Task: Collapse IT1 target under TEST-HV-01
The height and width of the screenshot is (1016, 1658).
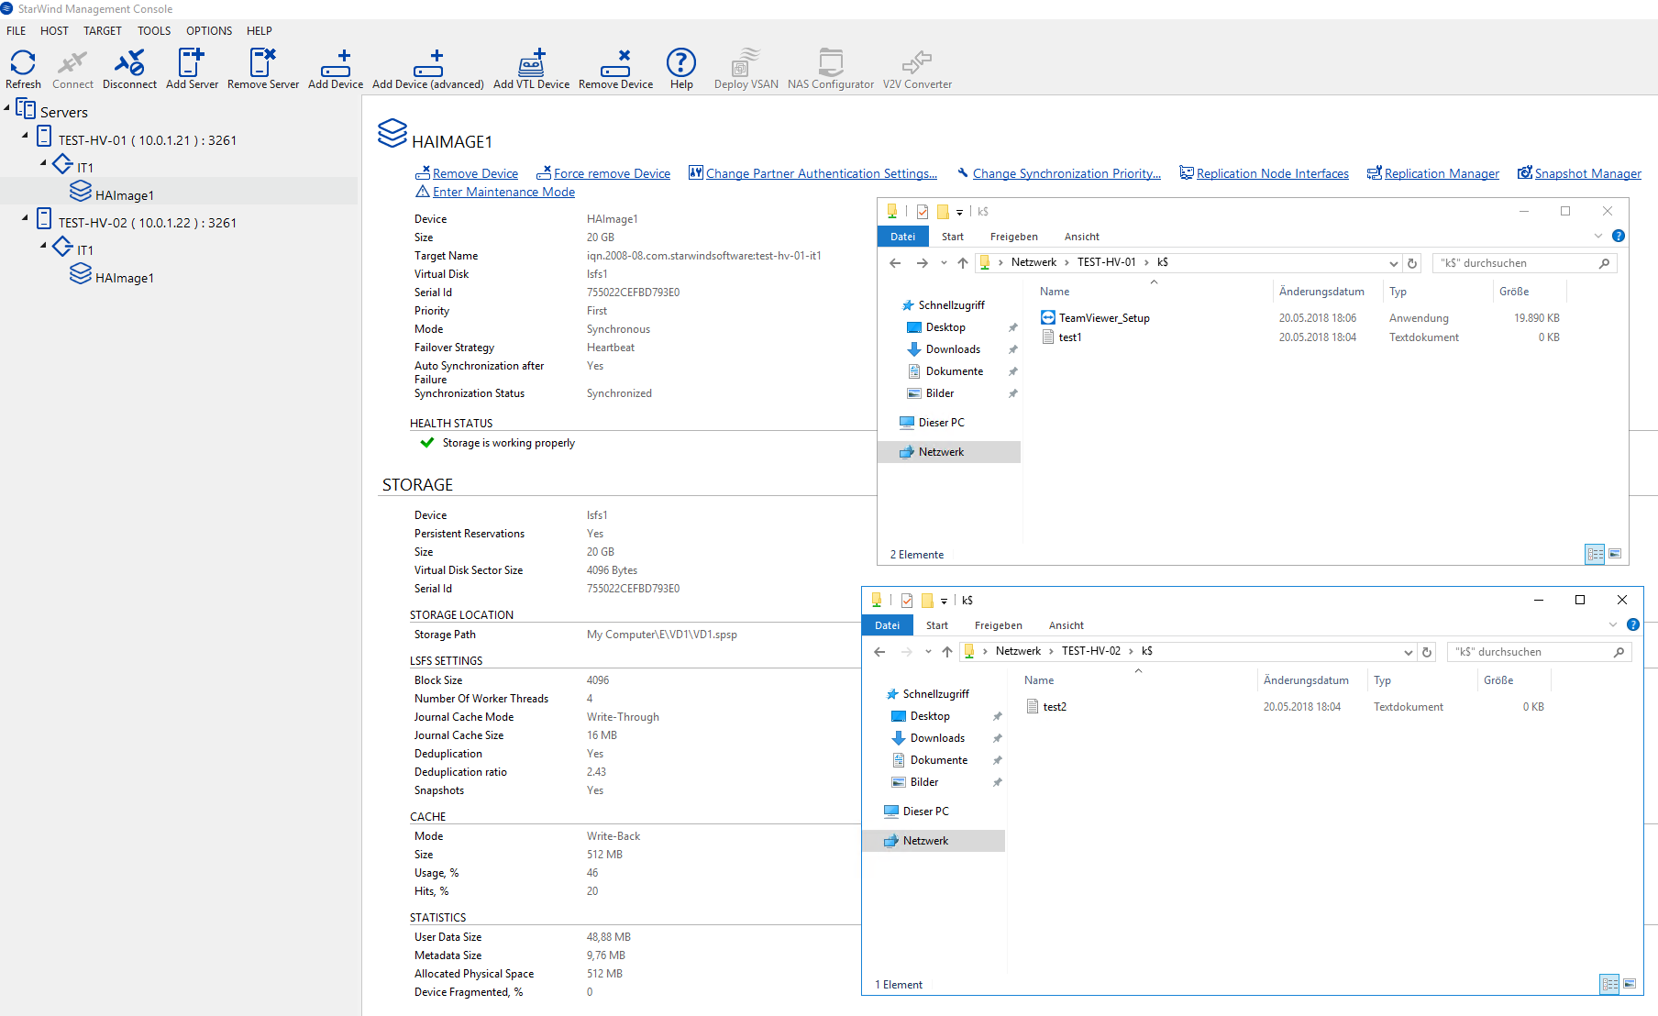Action: click(43, 163)
